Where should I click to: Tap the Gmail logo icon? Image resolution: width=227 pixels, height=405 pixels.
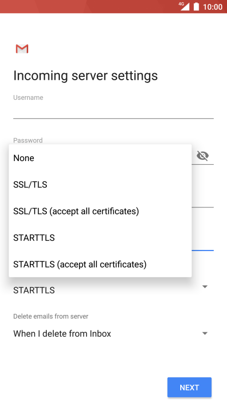22,49
